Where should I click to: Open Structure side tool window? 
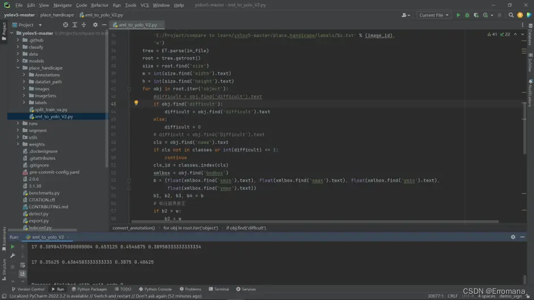tap(4, 270)
